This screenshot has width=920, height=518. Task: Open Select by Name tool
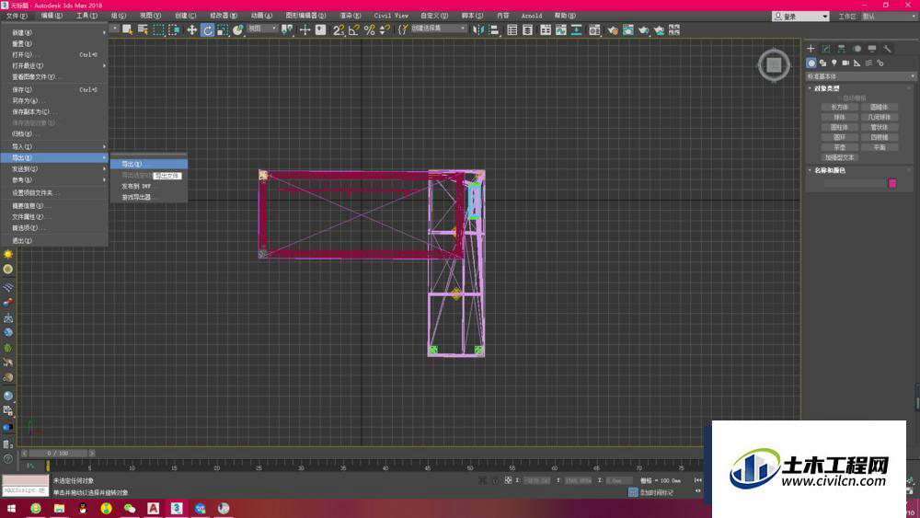[143, 30]
